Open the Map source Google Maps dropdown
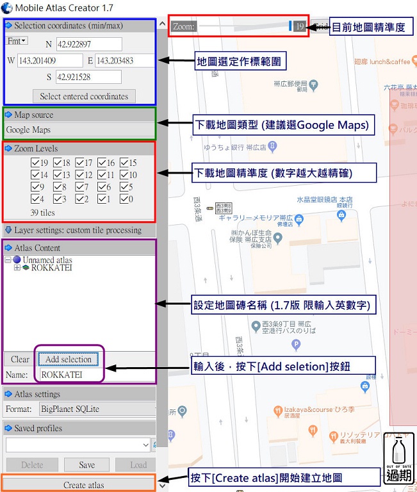Viewport: 417px width, 492px height. (x=79, y=129)
